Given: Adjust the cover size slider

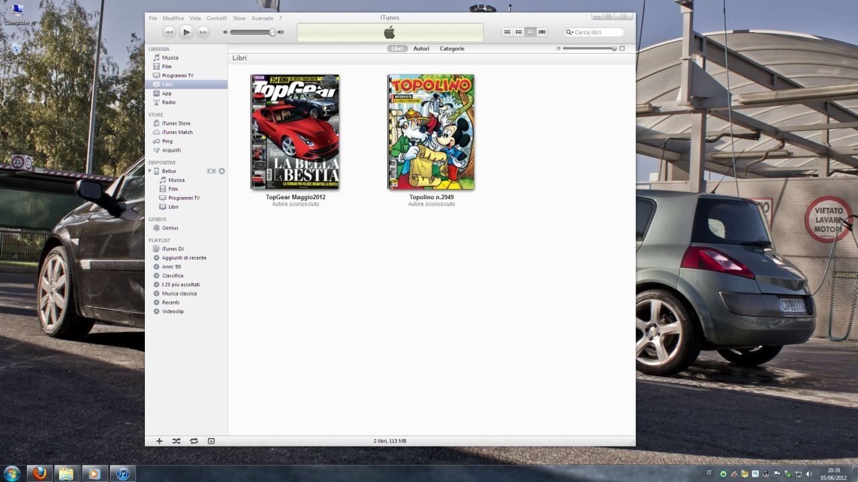Looking at the screenshot, I should click(589, 49).
